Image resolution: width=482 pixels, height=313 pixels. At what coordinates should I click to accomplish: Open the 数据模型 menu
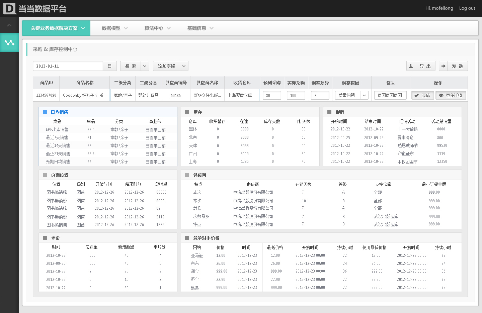[114, 28]
